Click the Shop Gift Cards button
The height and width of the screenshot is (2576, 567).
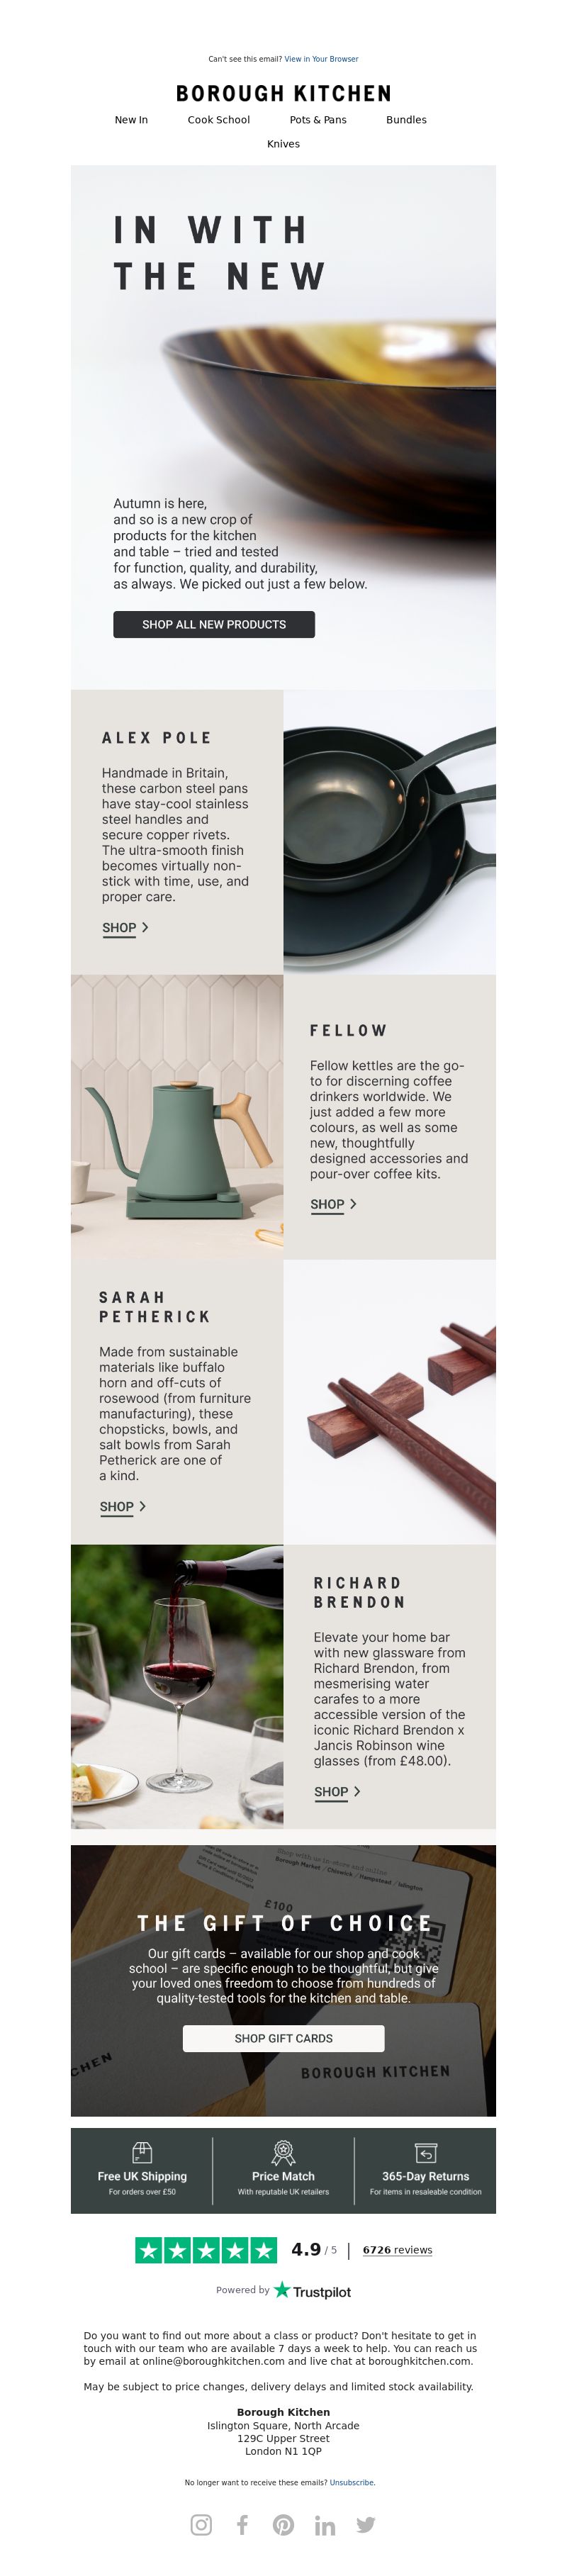[283, 2038]
